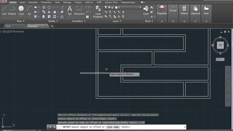Expand the Layers panel
This screenshot has width=233, height=131.
click(x=117, y=21)
